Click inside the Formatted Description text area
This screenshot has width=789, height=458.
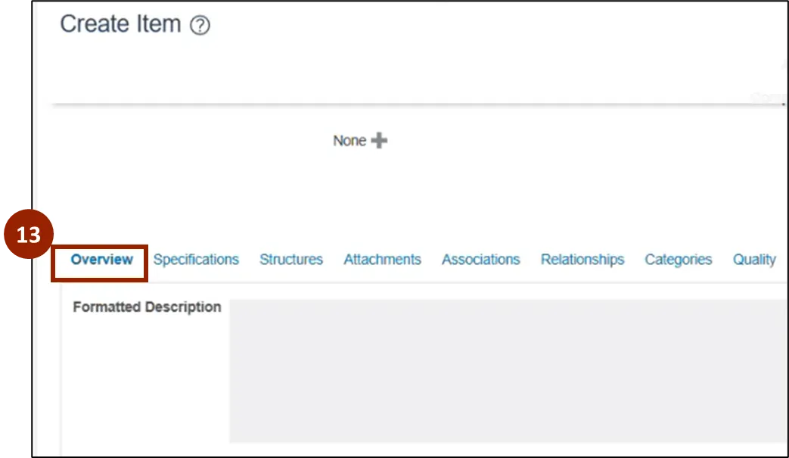(x=507, y=371)
